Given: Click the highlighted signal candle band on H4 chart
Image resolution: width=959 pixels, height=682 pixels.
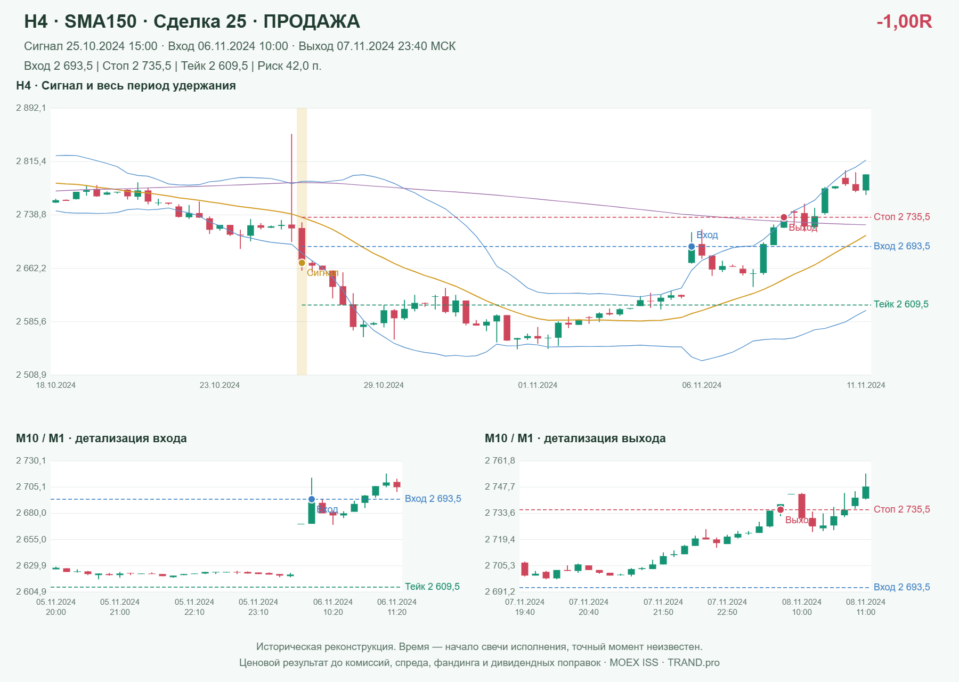Looking at the screenshot, I should click(x=302, y=241).
